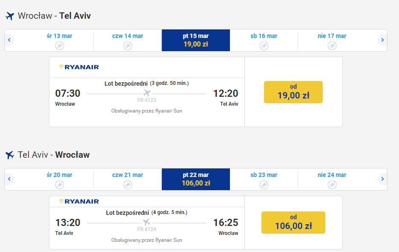Click the airplane icon beside Wrocław - Tel Aviv heading
The image size is (399, 252).
10,16
